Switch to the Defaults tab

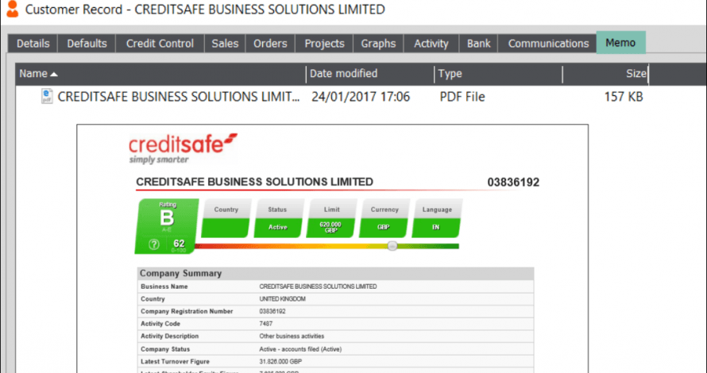click(x=87, y=44)
